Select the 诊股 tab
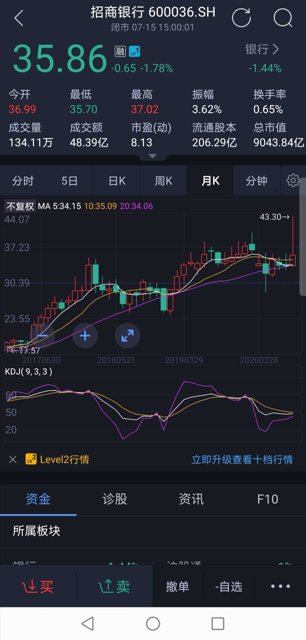 115,499
